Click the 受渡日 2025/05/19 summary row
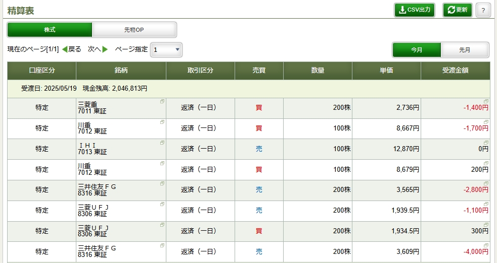497x263 pixels. [x=249, y=89]
